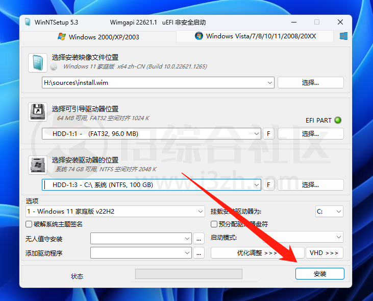Image resolution: width=373 pixels, height=301 pixels.
Task: Open the 添加驱动程序 dropdown
Action: (x=141, y=253)
